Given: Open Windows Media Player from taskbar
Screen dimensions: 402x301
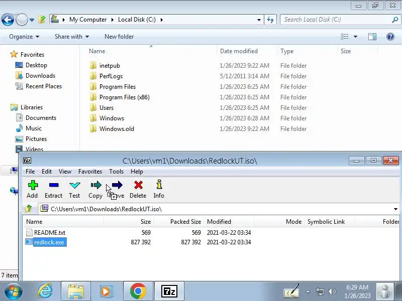Looking at the screenshot, I should pos(106,291).
